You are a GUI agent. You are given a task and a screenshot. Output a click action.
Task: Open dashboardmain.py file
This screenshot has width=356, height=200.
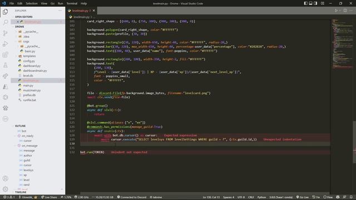34,71
